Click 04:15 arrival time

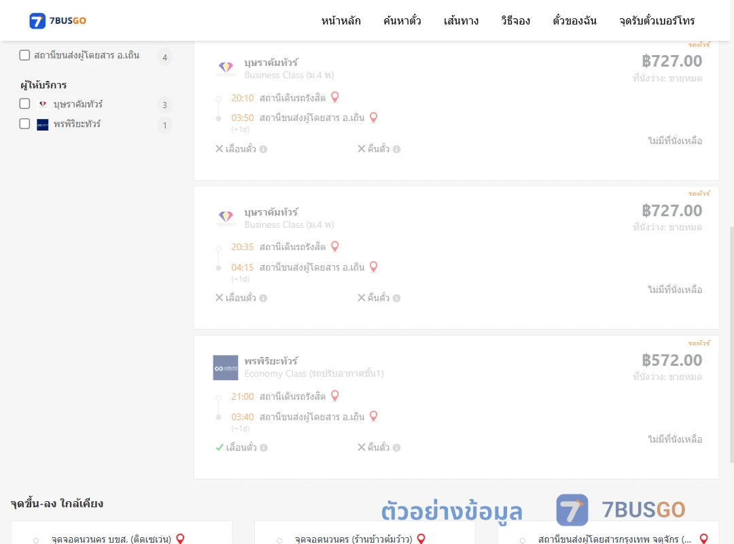pos(243,267)
